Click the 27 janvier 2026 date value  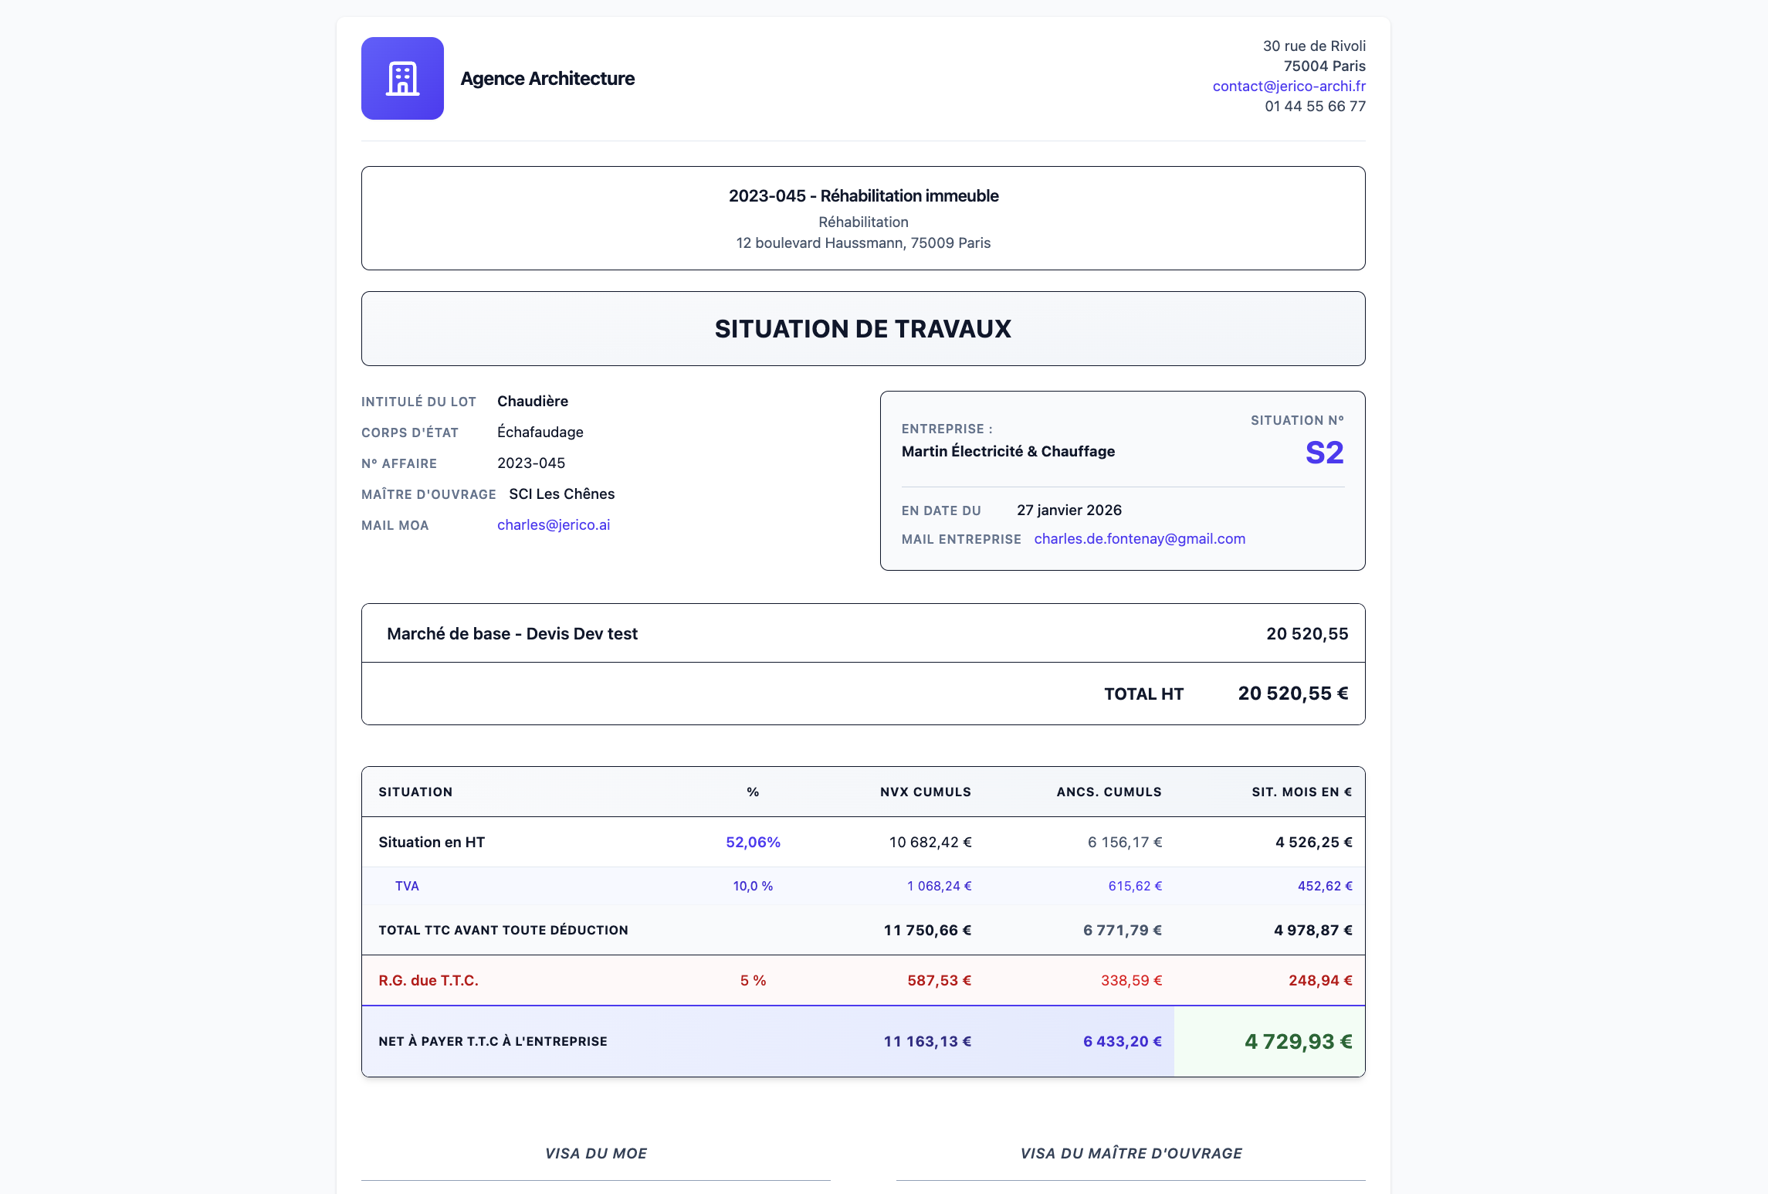click(1069, 510)
